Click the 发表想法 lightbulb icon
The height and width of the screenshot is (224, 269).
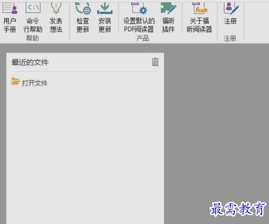[x=56, y=8]
